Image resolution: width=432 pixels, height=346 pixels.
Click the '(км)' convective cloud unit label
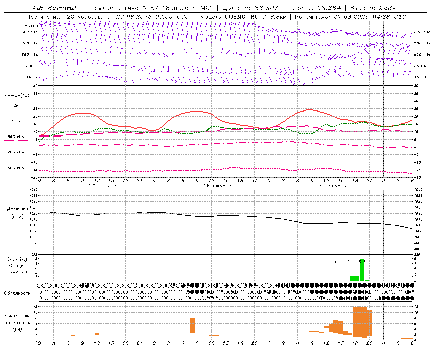click(x=18, y=329)
